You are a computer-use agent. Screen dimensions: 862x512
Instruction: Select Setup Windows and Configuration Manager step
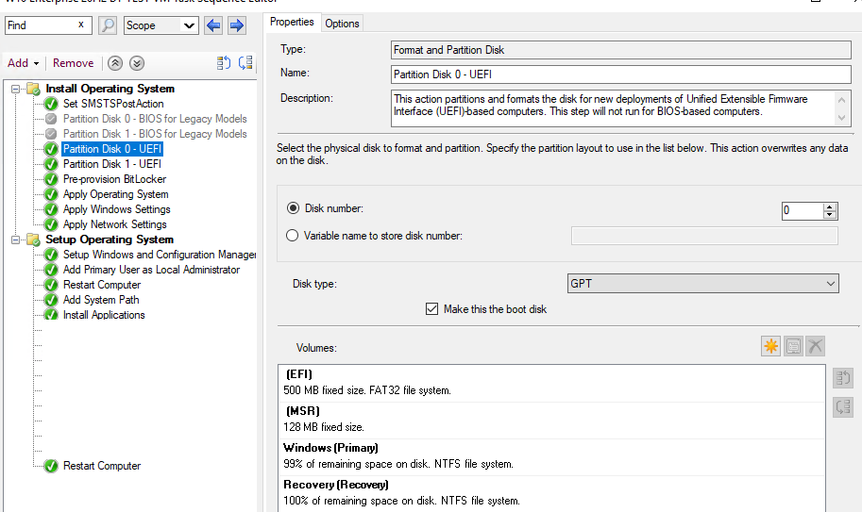[160, 255]
